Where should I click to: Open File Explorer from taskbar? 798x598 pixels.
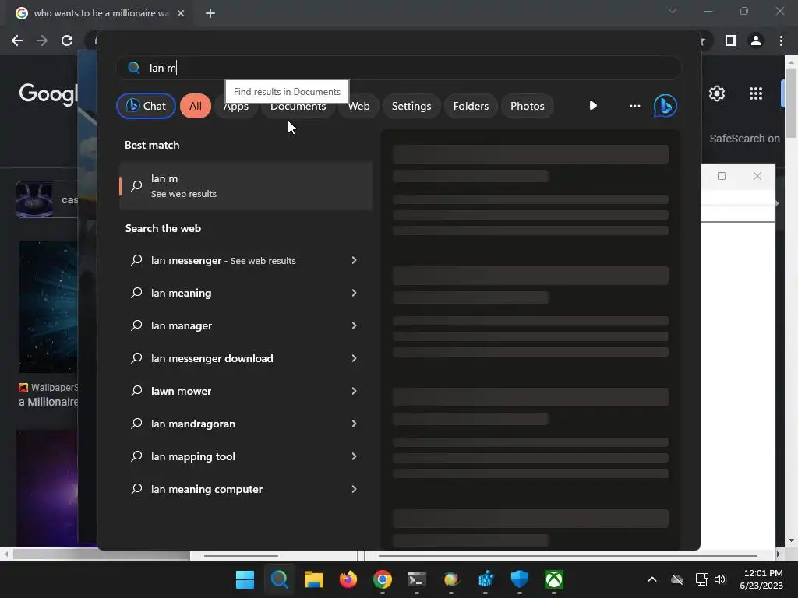point(313,579)
